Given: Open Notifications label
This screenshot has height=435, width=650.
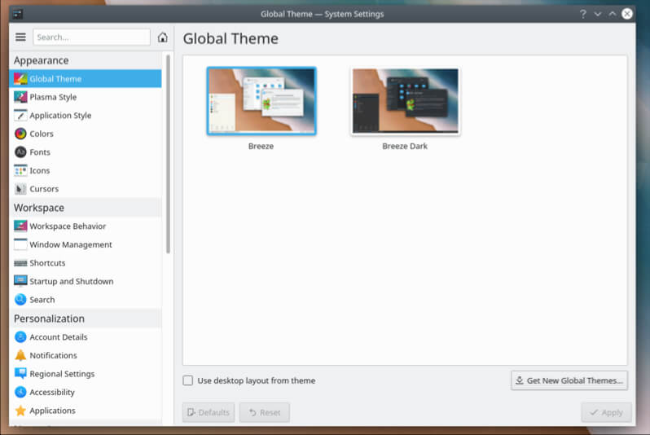Looking at the screenshot, I should tap(53, 355).
